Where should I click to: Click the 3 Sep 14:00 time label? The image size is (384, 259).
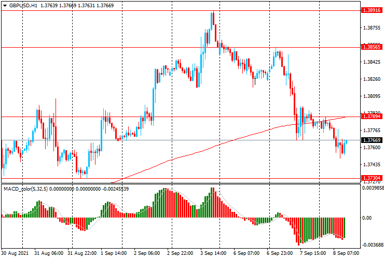213,253
